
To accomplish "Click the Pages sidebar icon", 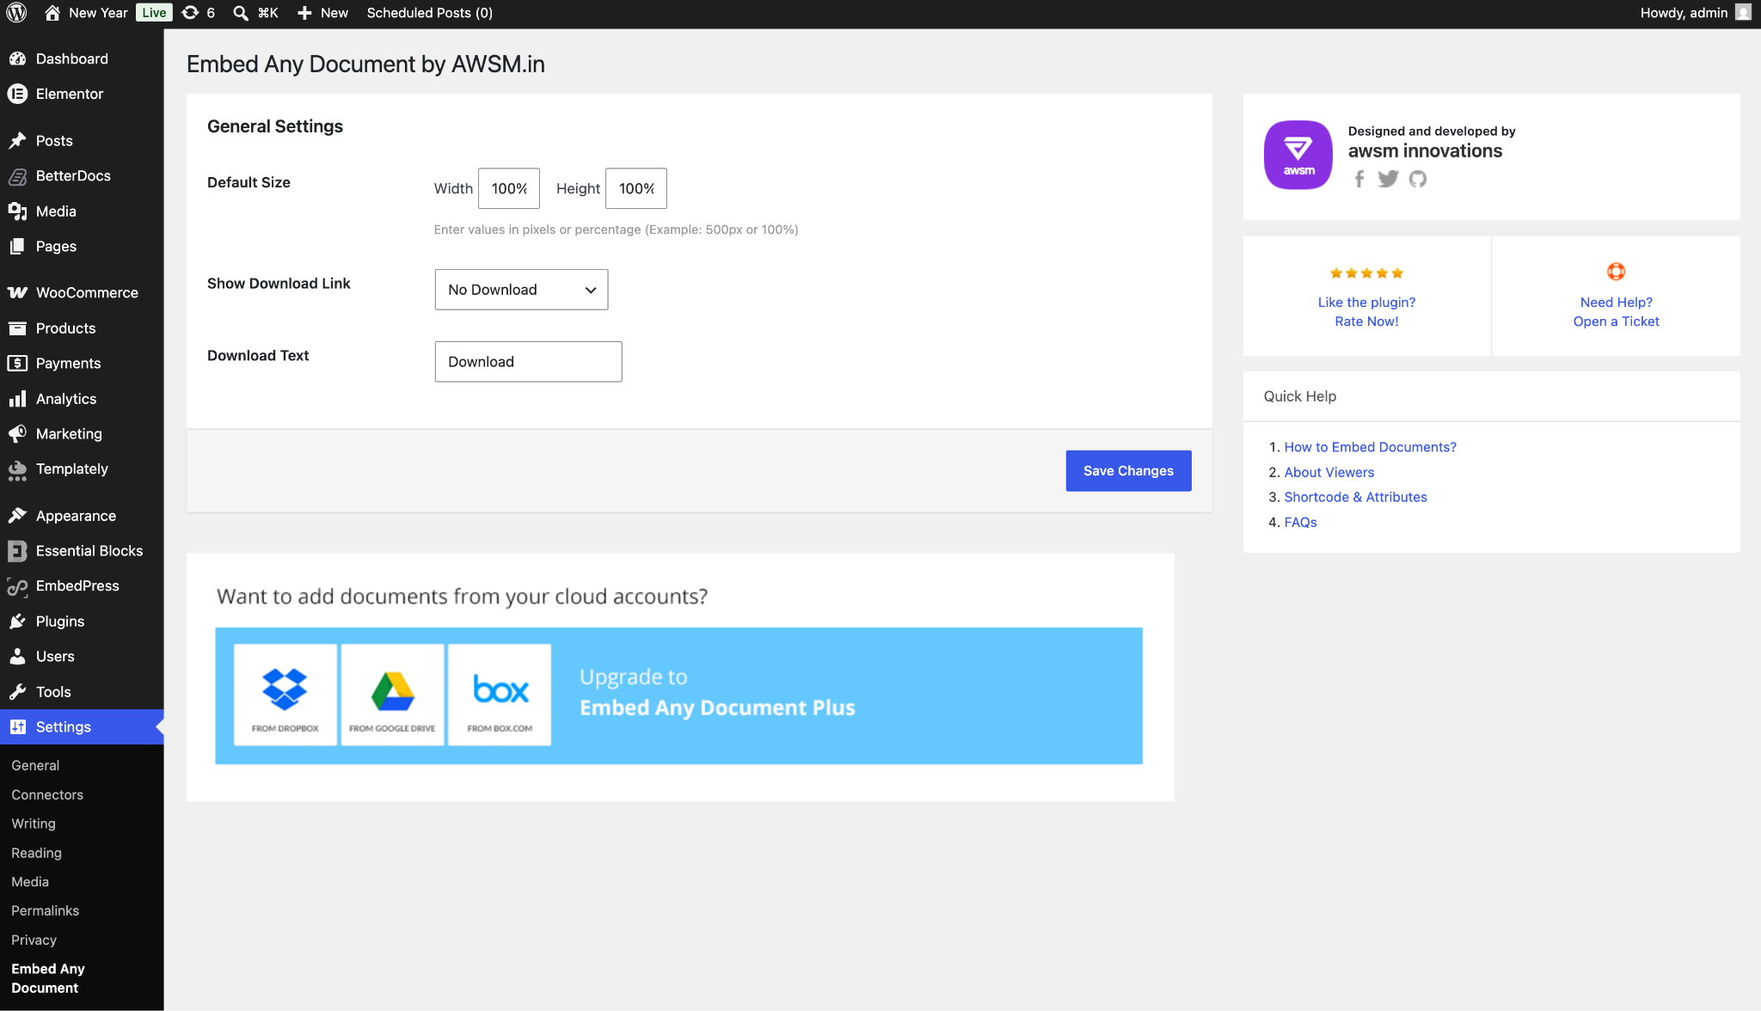I will coord(17,246).
